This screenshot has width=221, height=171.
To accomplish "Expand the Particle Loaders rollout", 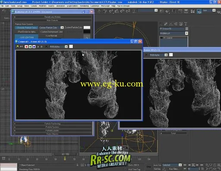I will pyautogui.click(x=53, y=131).
